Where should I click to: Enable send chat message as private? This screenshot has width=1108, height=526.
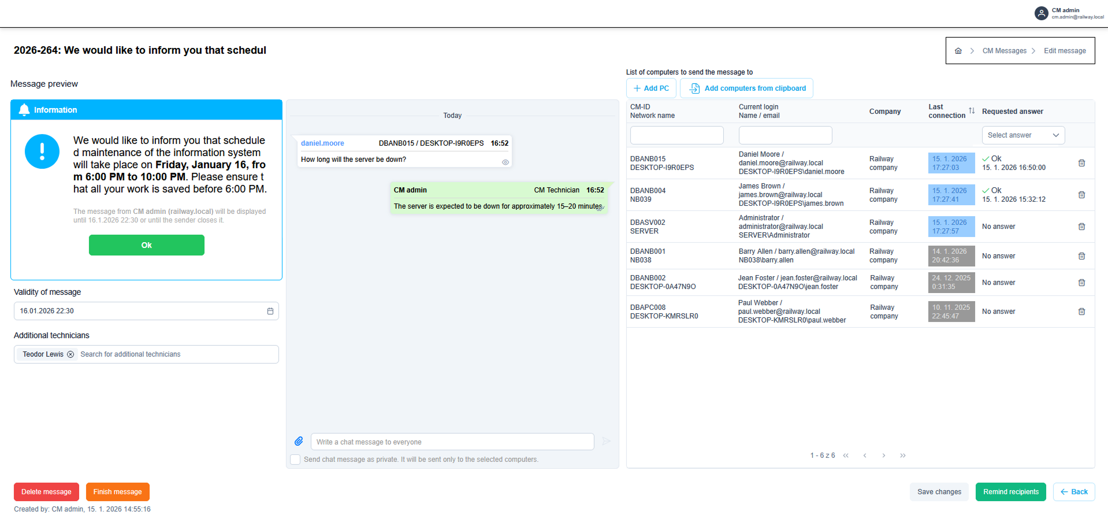click(295, 460)
